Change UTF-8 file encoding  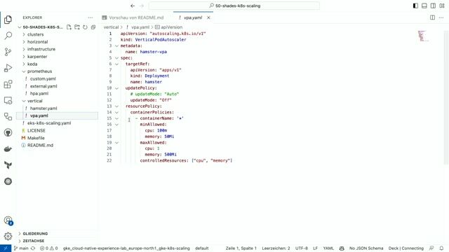pos(301,248)
